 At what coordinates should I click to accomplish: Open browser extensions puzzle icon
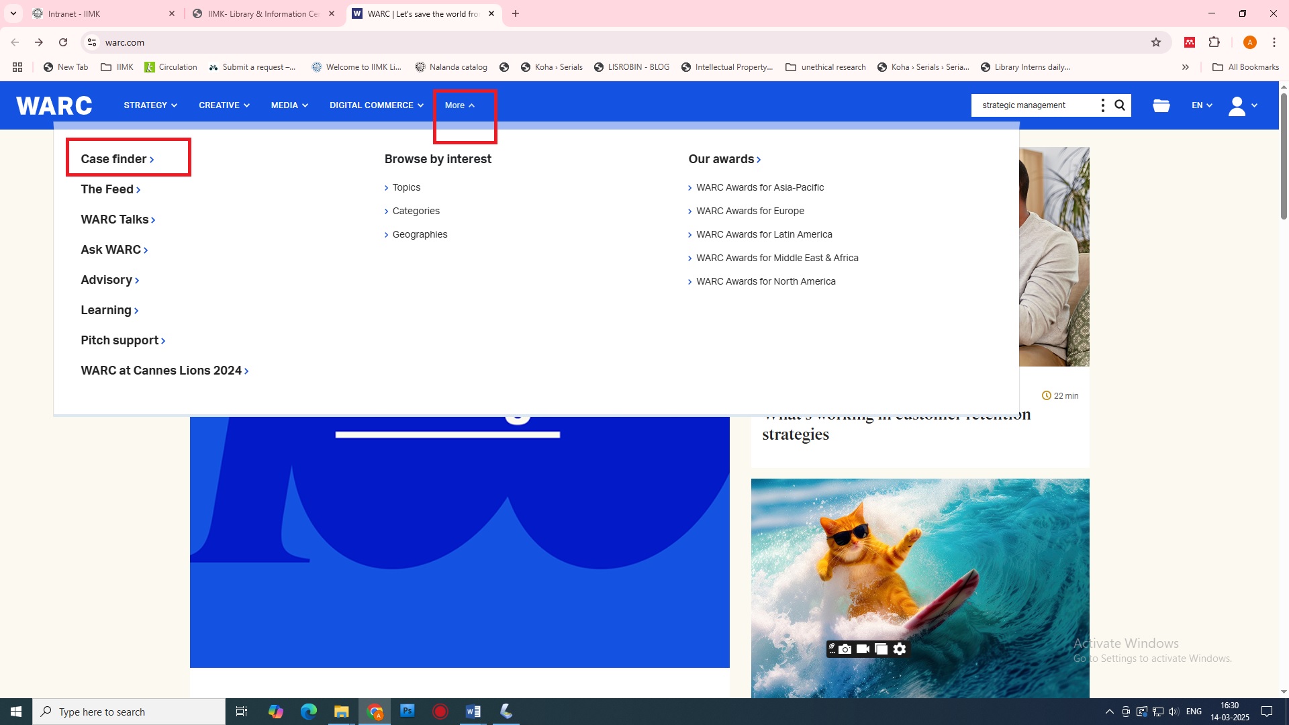coord(1214,42)
